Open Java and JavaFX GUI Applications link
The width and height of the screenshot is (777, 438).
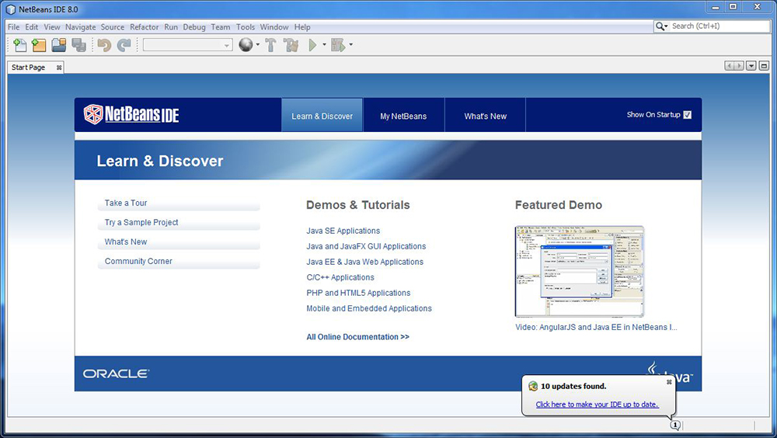(x=366, y=246)
